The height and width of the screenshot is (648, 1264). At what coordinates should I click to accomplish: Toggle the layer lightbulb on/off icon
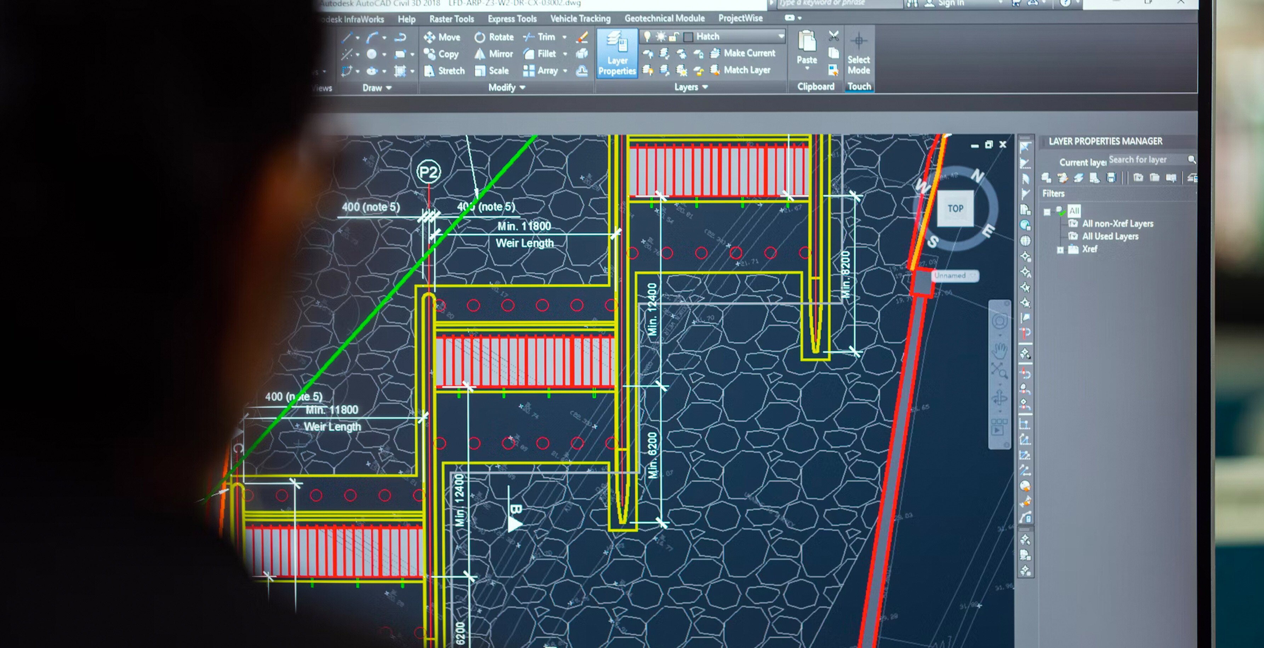click(647, 36)
